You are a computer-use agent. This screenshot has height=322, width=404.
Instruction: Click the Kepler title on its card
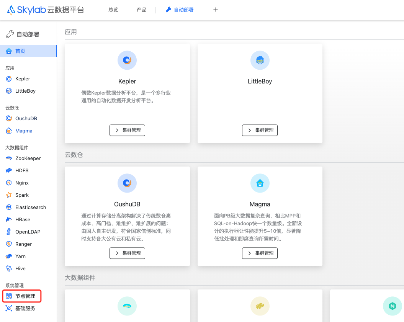pos(127,82)
